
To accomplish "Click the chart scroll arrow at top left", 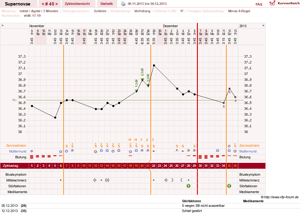I will pyautogui.click(x=2, y=25).
